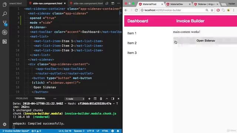Click the yellow extension icon in Chrome
Screen dimensions: 237x133
click(228, 10)
